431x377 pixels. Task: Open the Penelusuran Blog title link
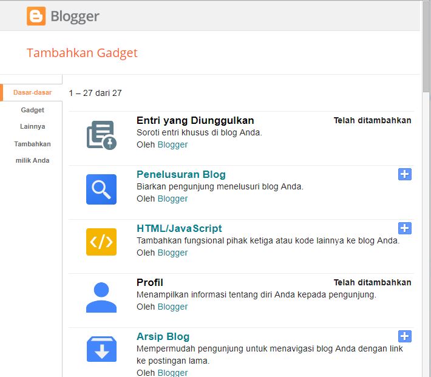tap(181, 174)
